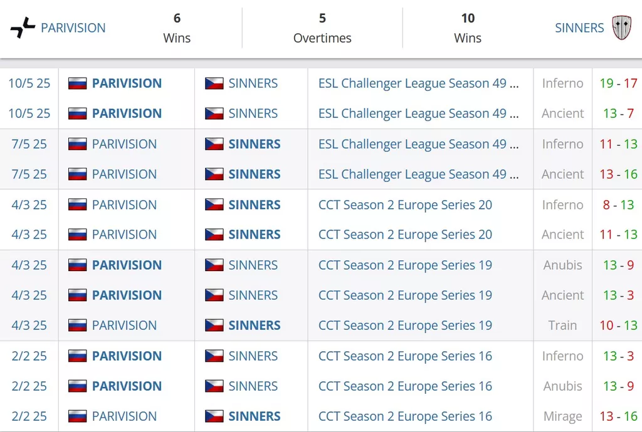
Task: Open CCT Series 16 event on the Mirage row
Action: tap(405, 416)
